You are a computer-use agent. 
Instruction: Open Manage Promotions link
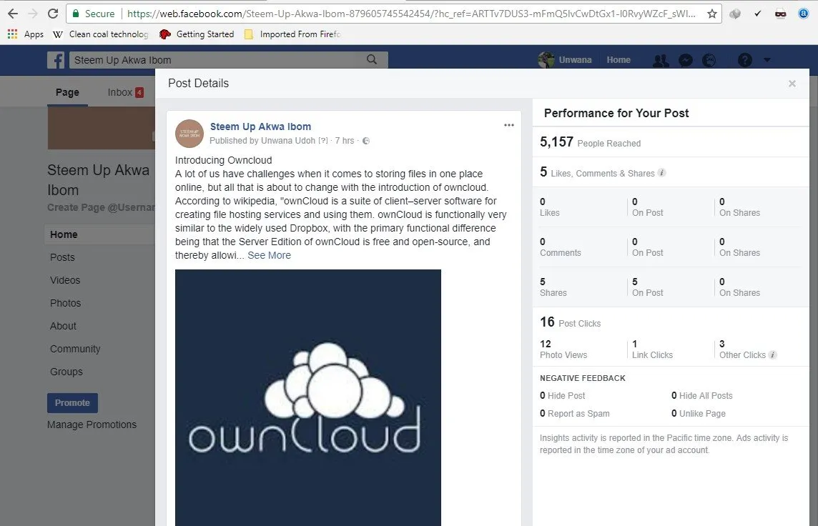coord(92,425)
